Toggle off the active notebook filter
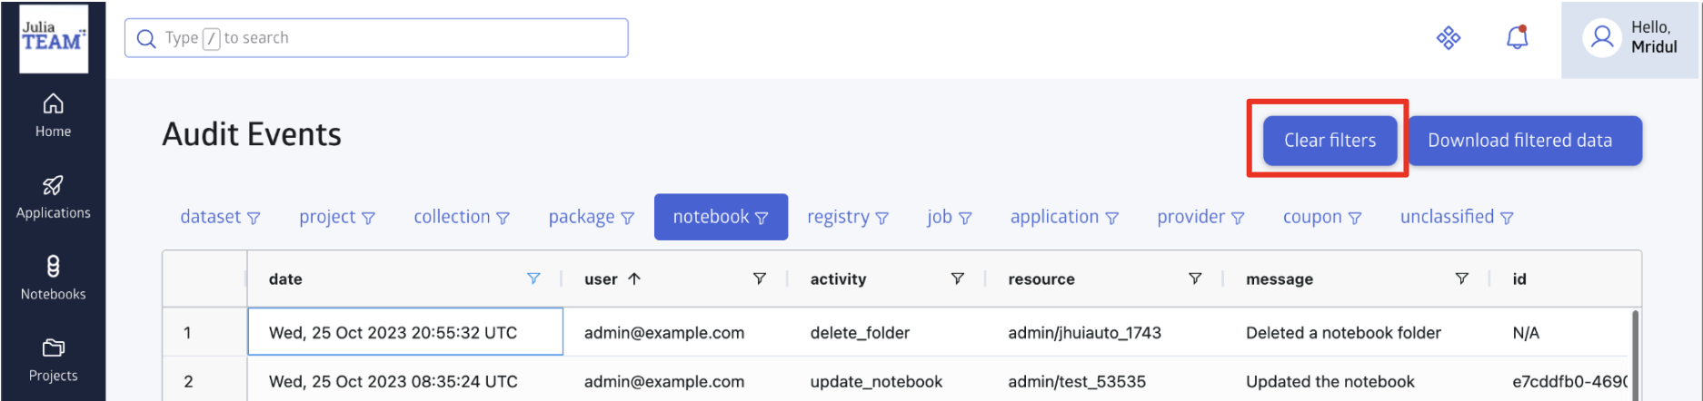Screen dimensions: 1703x401 click(720, 217)
